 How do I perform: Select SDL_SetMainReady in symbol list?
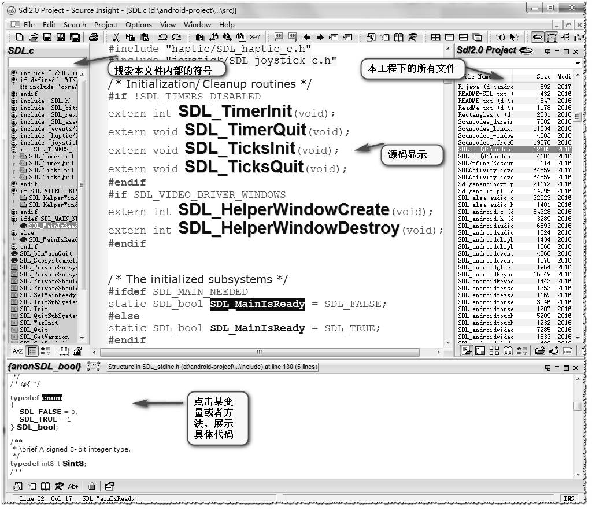tap(47, 295)
